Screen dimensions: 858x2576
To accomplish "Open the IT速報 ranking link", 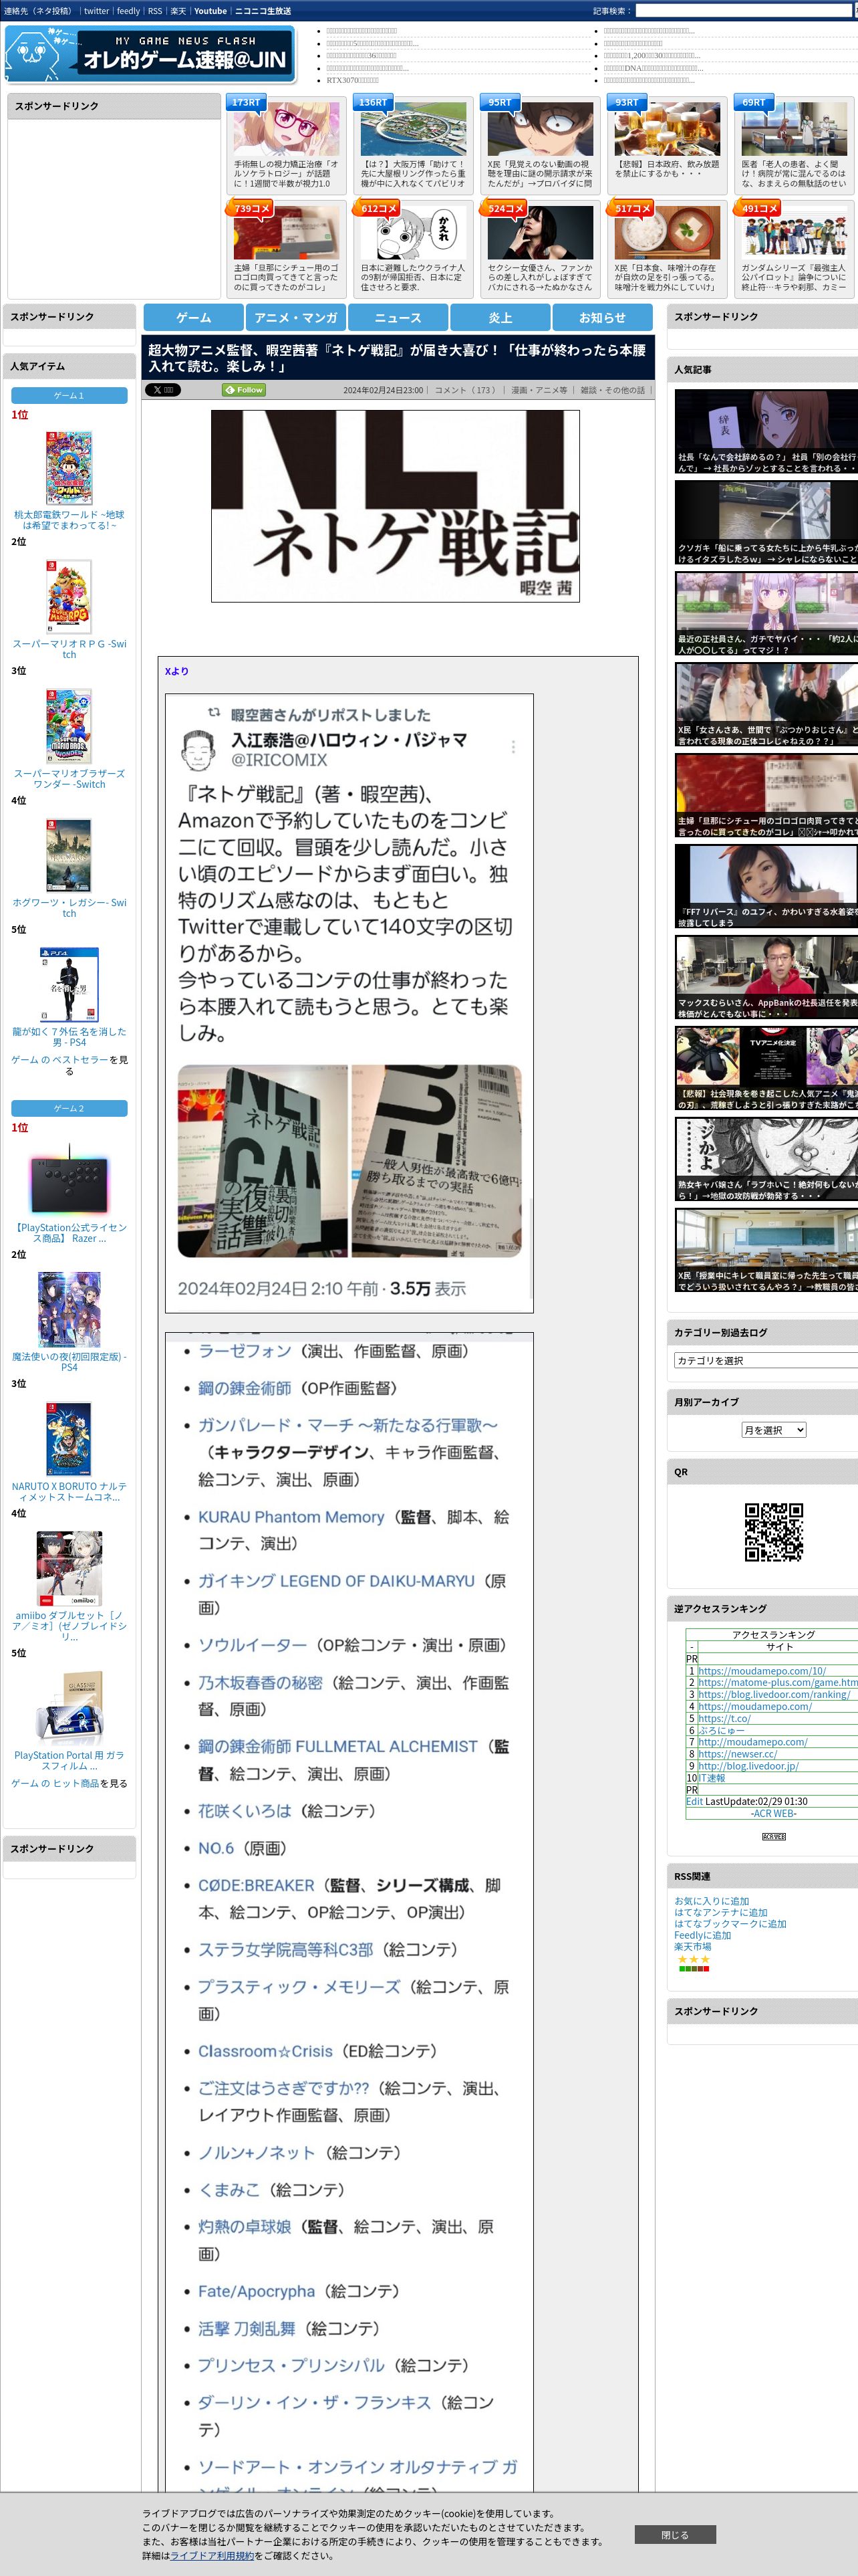I will click(x=711, y=1777).
